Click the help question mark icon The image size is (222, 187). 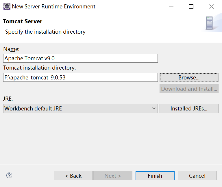pos(9,176)
